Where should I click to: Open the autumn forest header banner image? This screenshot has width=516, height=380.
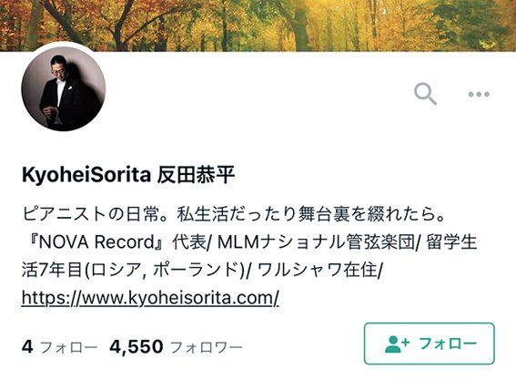pyautogui.click(x=258, y=26)
